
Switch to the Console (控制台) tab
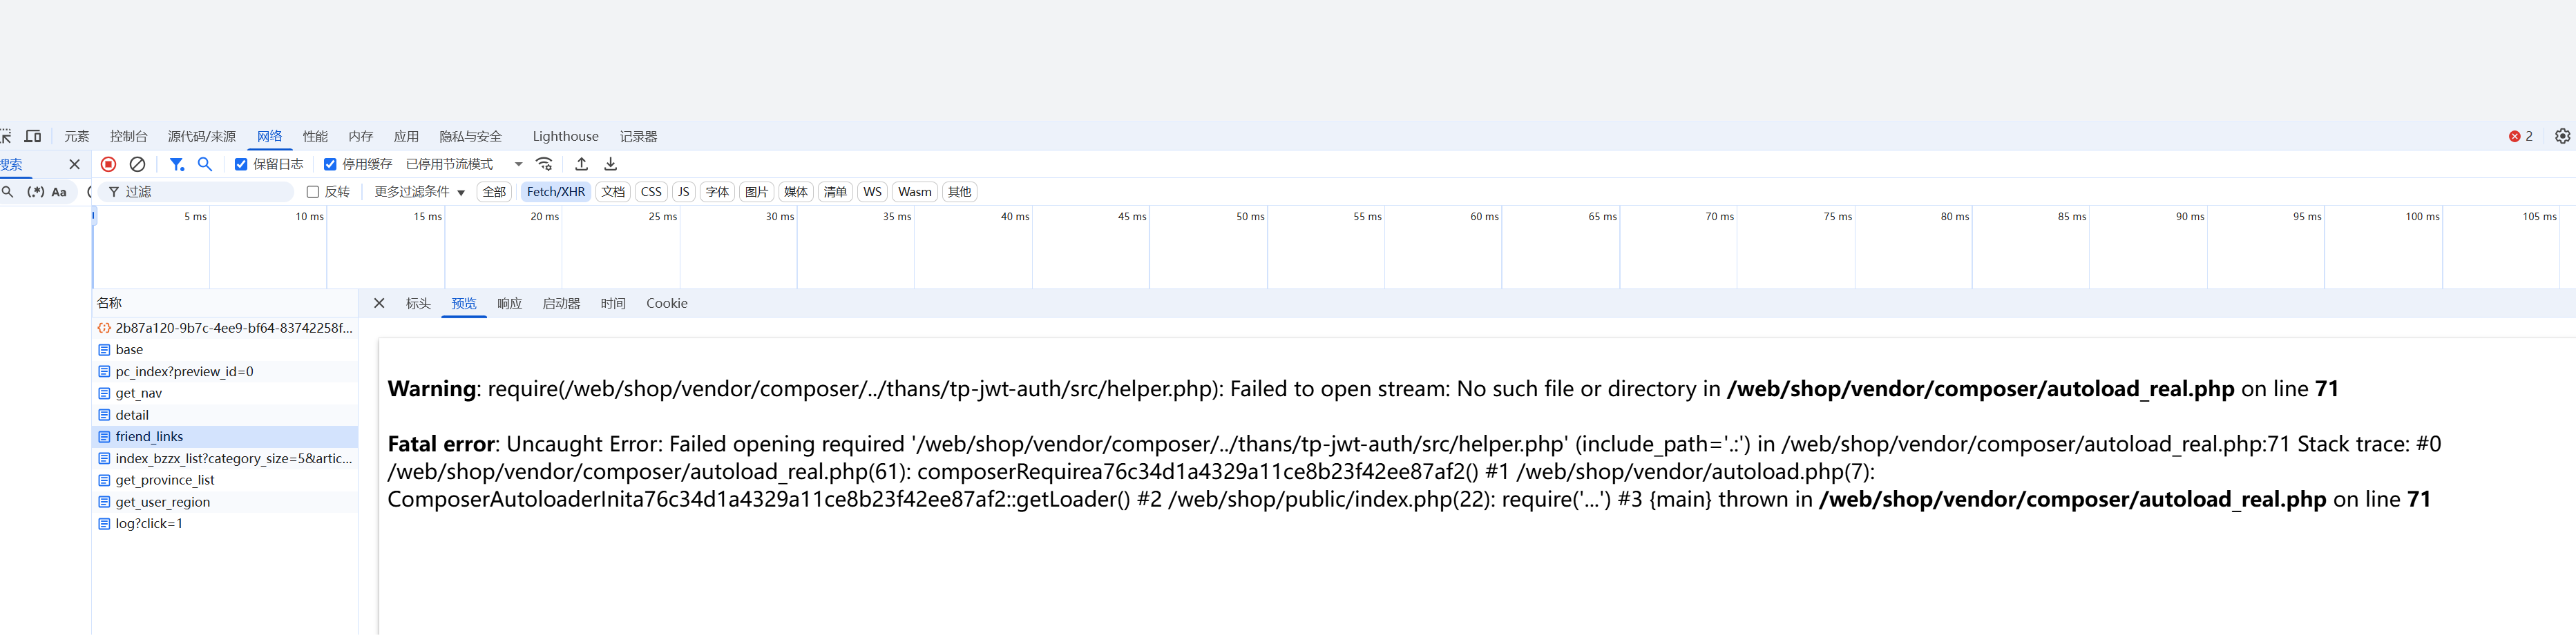(x=129, y=136)
